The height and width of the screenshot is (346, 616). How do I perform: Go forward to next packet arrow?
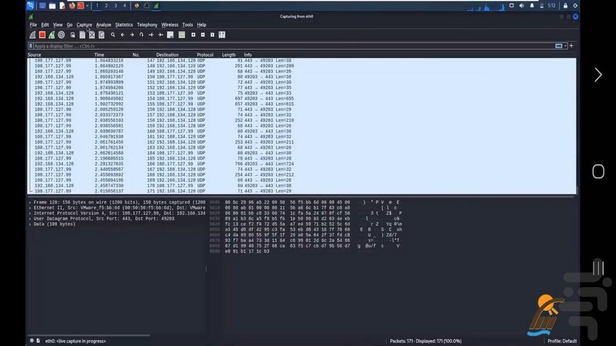pyautogui.click(x=132, y=35)
